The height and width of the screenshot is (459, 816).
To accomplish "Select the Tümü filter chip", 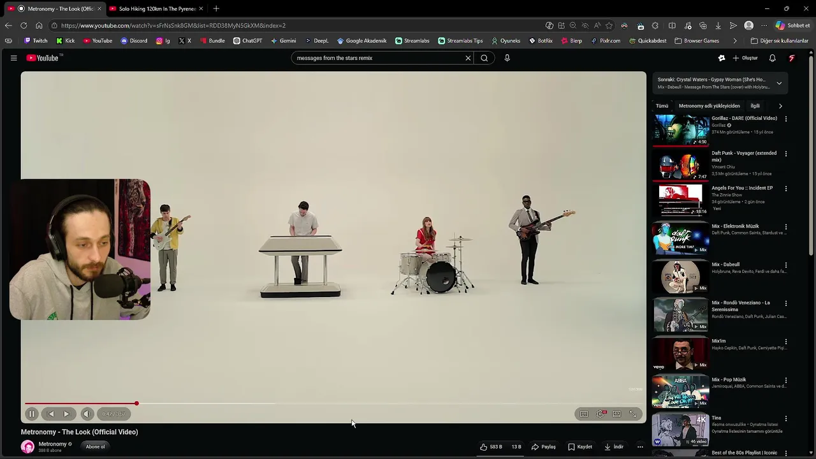I will tap(662, 106).
